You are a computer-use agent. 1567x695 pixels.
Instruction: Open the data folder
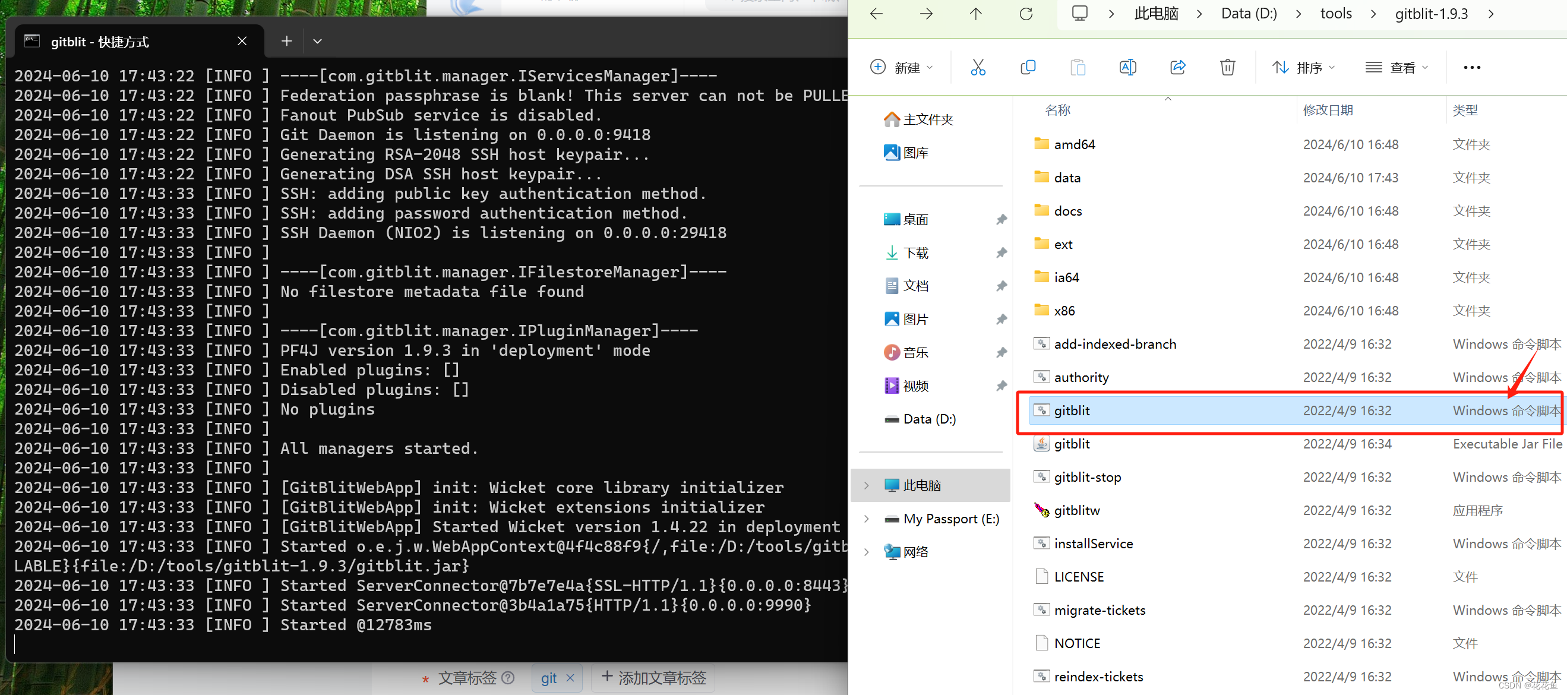[x=1066, y=178]
